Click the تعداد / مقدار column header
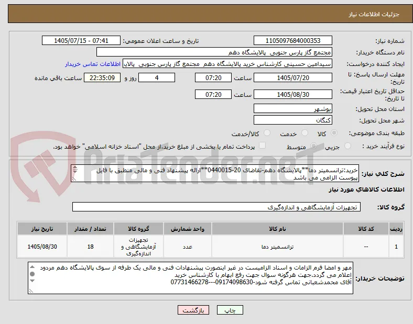 click(90, 229)
